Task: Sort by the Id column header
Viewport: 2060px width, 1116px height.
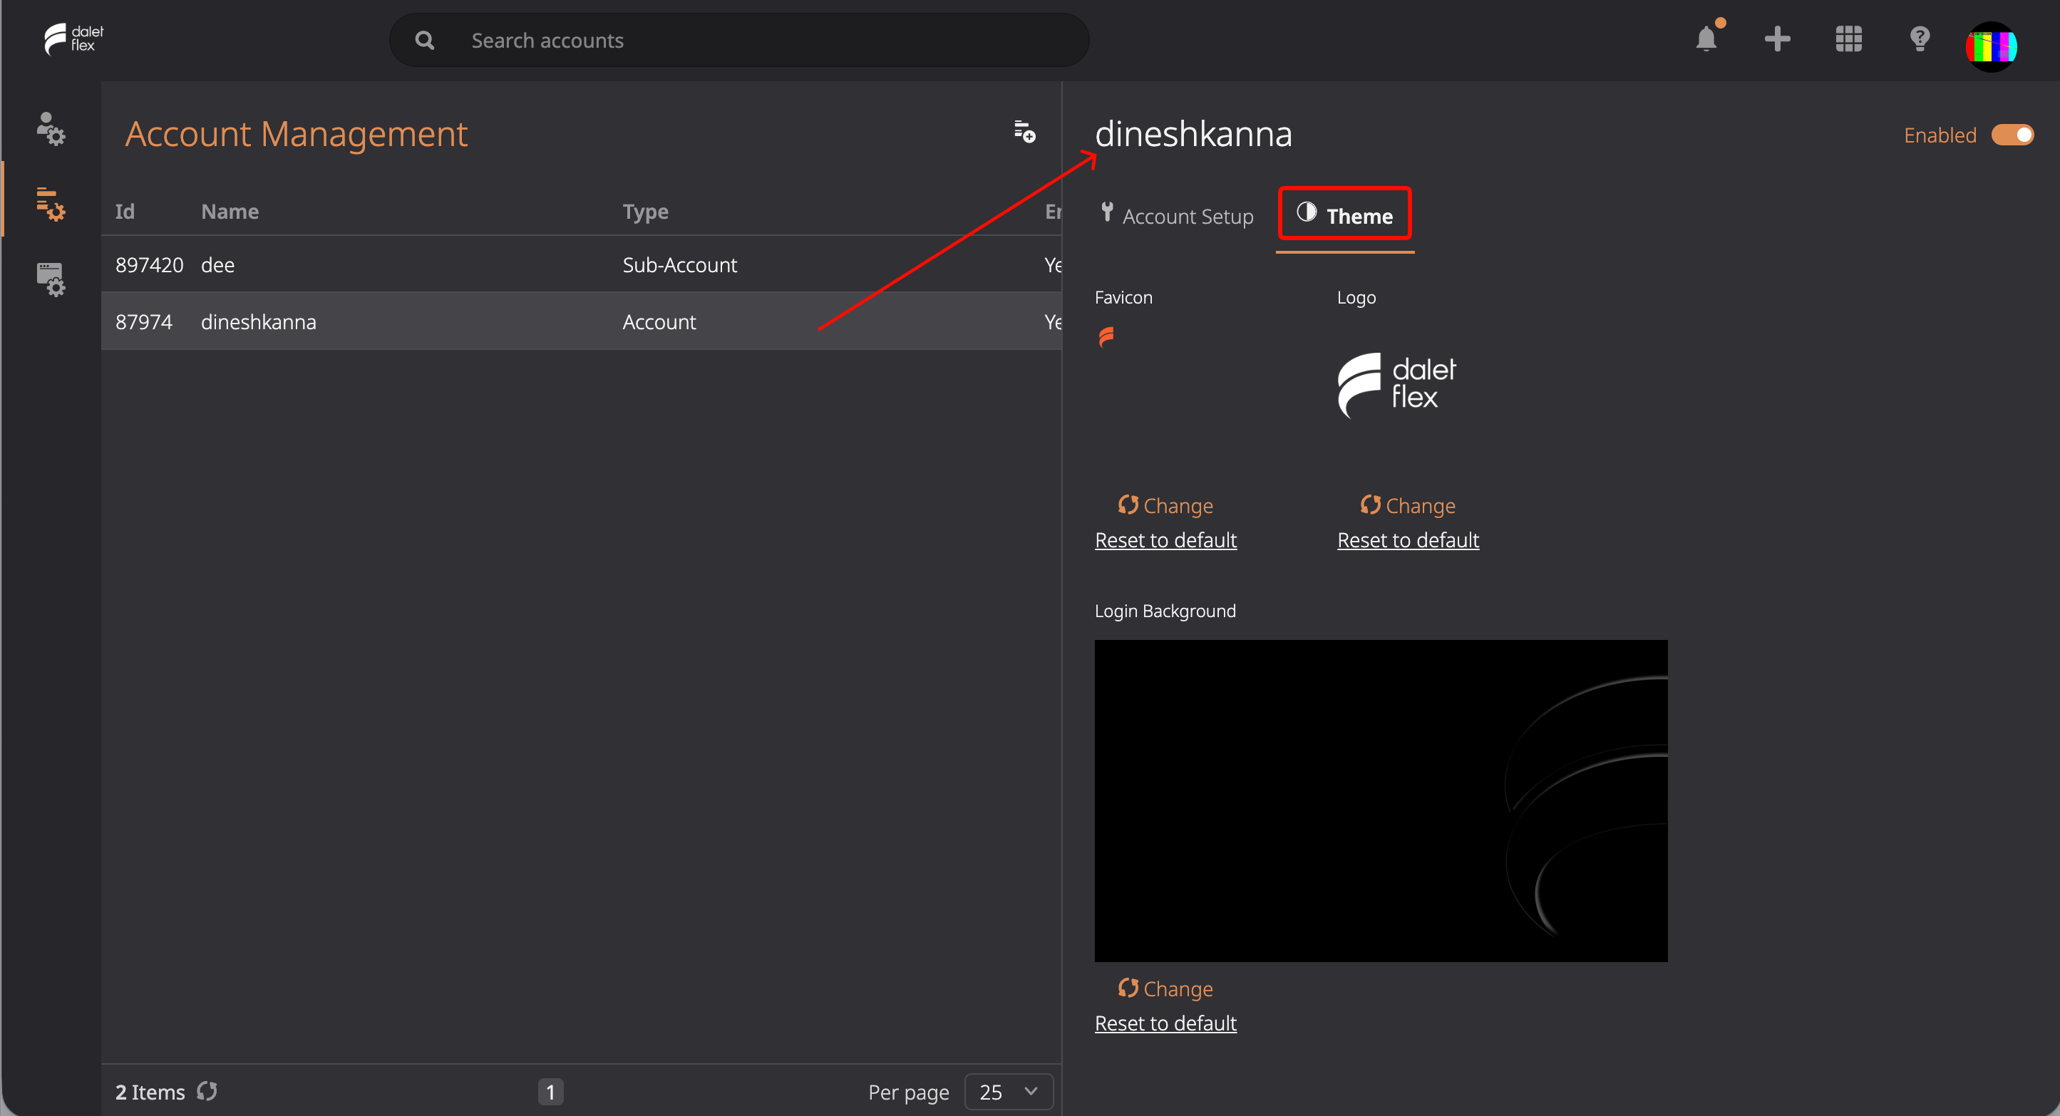Action: (125, 211)
